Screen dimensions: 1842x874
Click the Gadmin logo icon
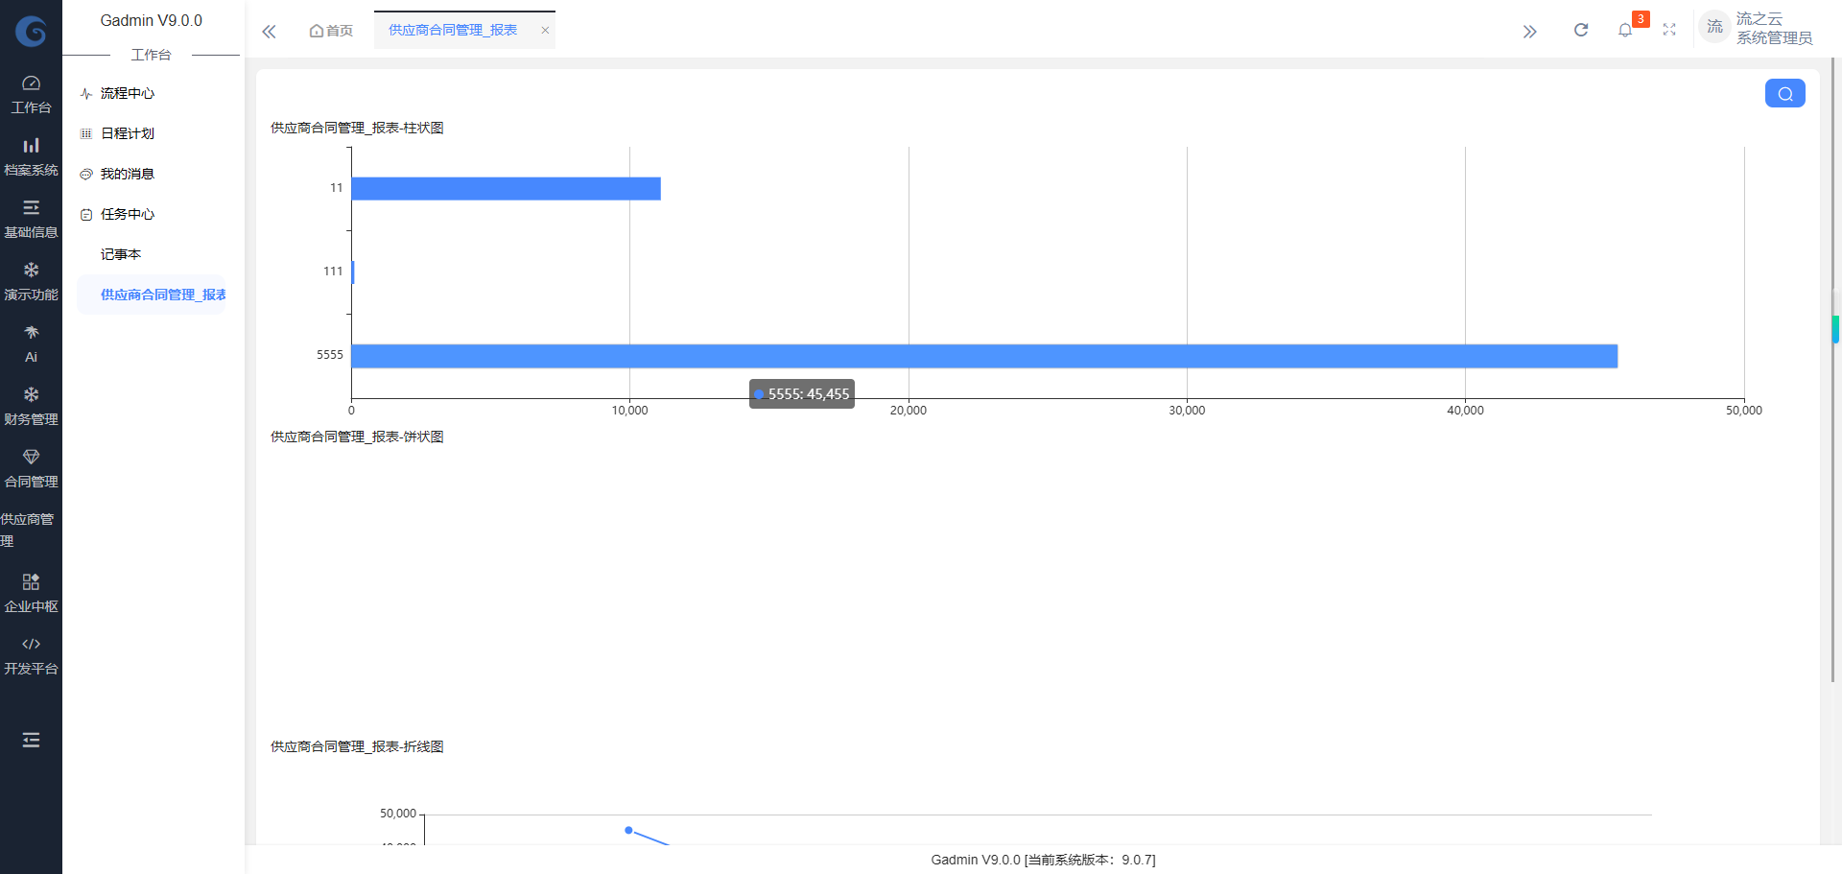[31, 32]
